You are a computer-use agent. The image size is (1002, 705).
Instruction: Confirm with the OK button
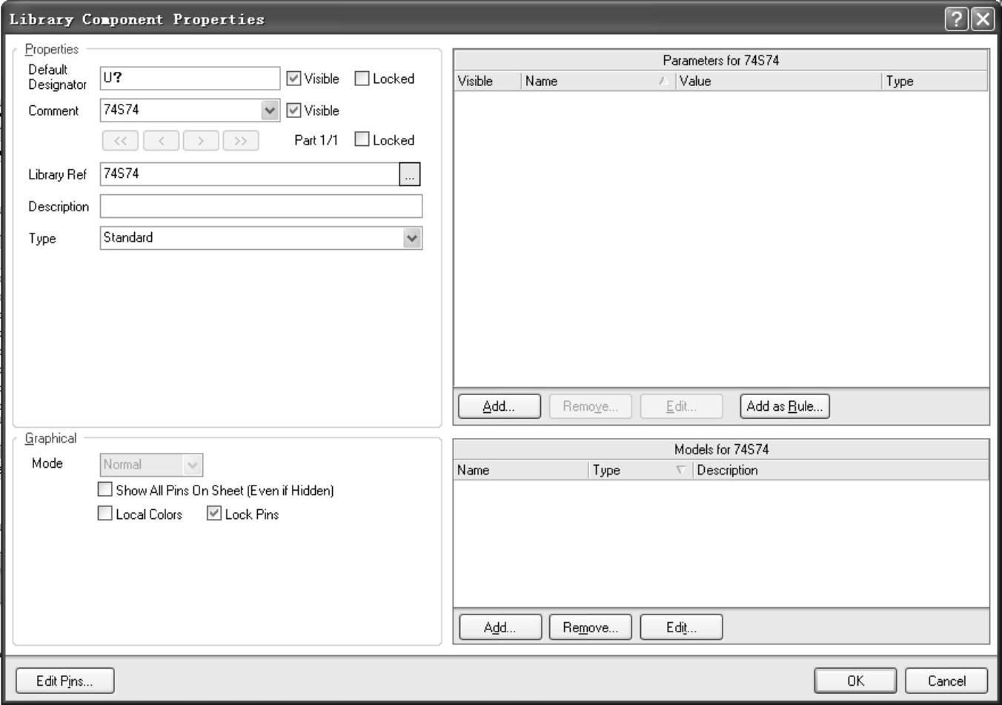click(x=855, y=681)
